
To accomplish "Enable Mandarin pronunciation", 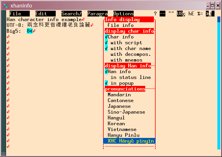I will [119, 95].
